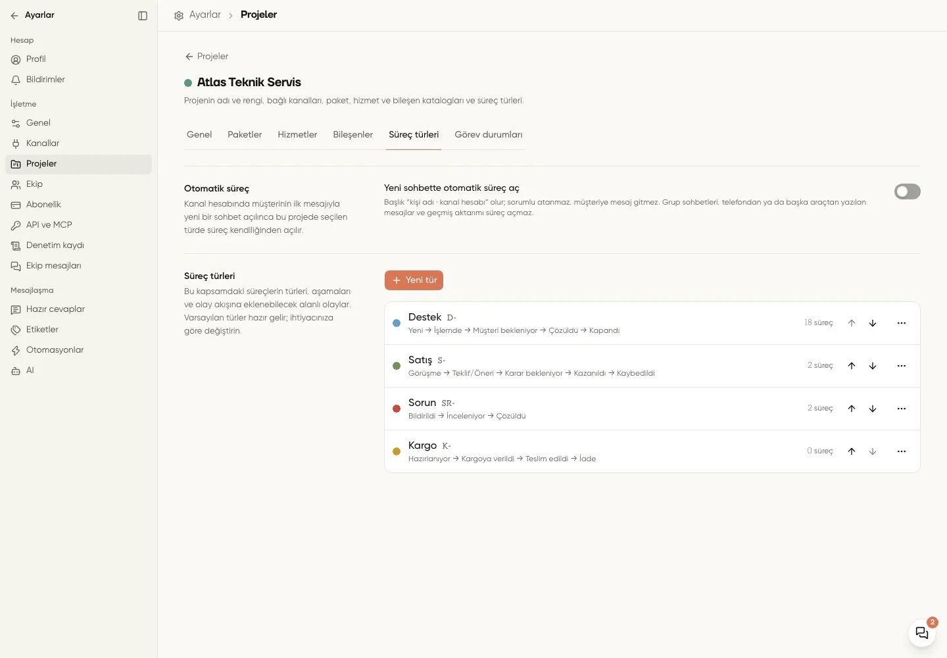
Task: Open Abonelik settings
Action: (78, 205)
